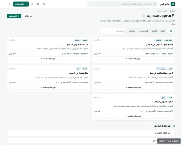Click the أراضي سكنية category tag
182x145 pixels.
[161, 69]
